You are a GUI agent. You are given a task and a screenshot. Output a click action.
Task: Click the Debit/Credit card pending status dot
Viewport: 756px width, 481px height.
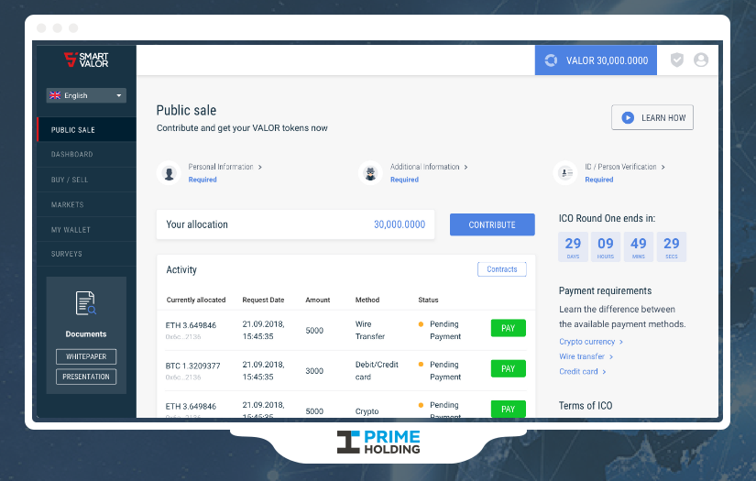421,365
